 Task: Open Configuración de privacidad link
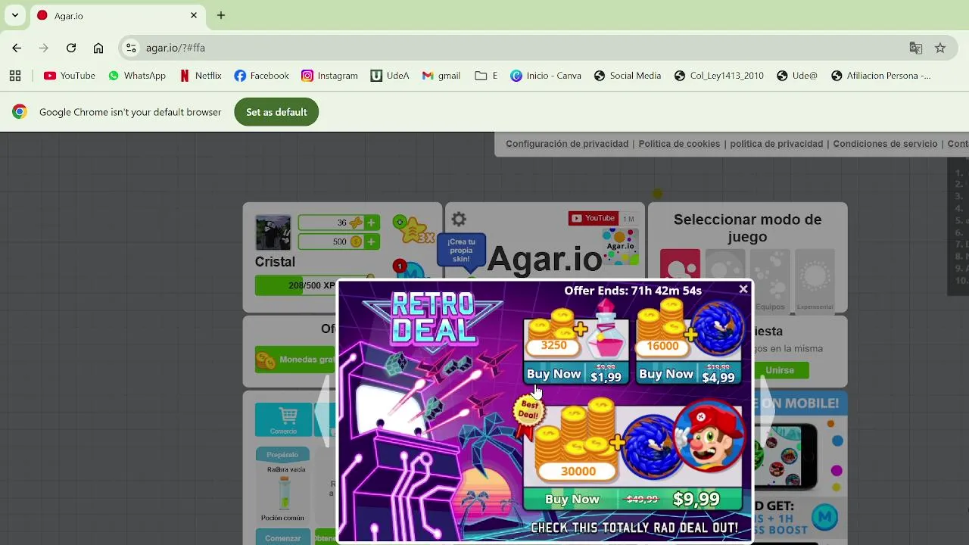tap(567, 144)
